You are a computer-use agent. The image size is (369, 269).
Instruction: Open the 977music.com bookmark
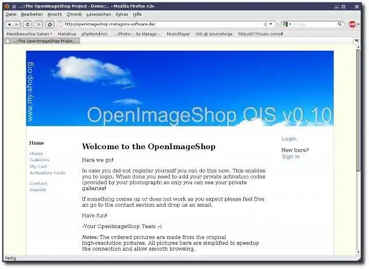pos(261,34)
